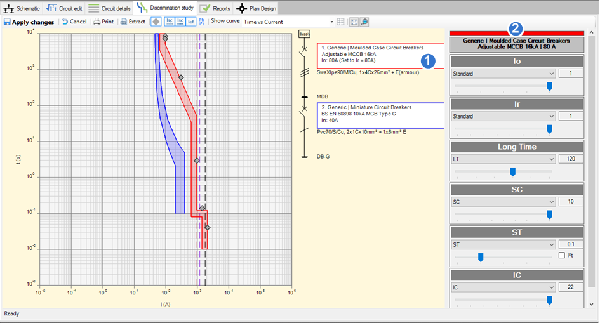This screenshot has height=323, width=600.
Task: Click the MDB label
Action: click(x=322, y=96)
